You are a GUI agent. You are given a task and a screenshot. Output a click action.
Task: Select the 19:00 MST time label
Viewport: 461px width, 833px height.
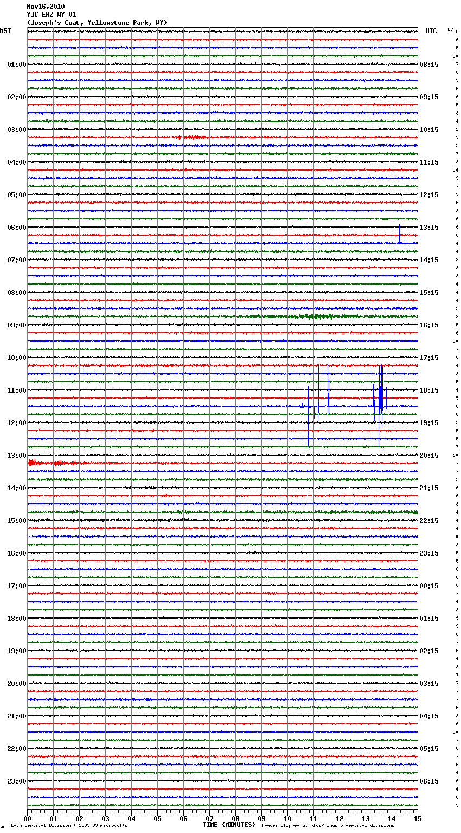pyautogui.click(x=16, y=651)
